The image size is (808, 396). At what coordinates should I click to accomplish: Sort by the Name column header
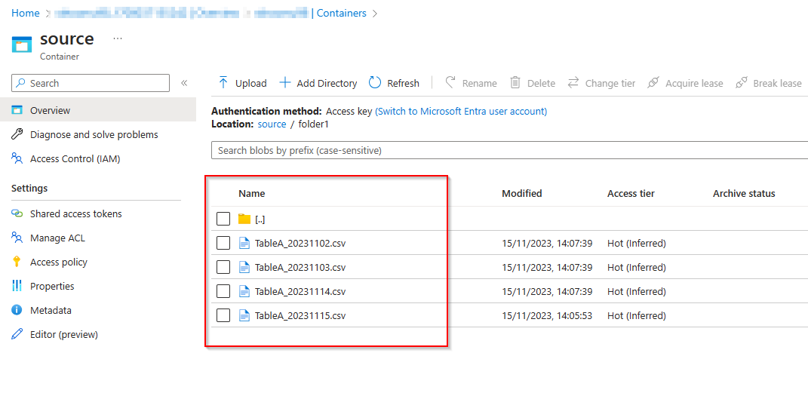point(251,194)
